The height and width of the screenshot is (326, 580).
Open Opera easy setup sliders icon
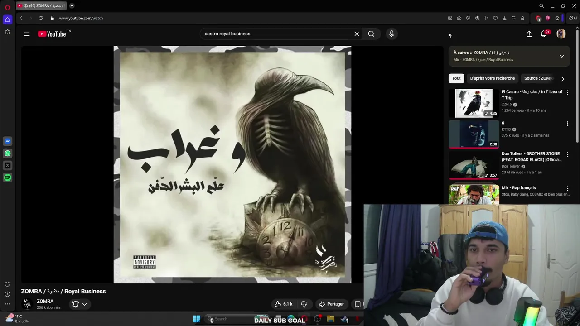coord(513,18)
